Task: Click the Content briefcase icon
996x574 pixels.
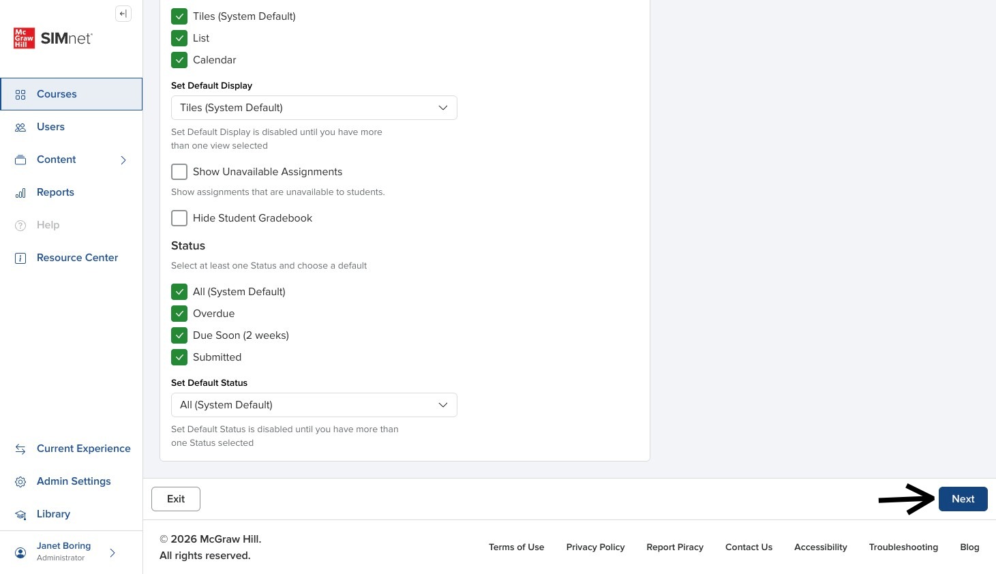Action: pyautogui.click(x=20, y=160)
